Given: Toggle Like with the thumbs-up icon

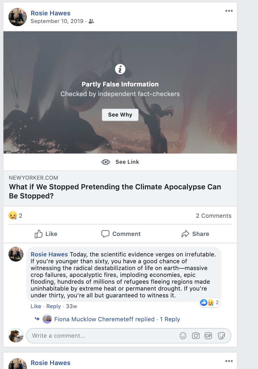Looking at the screenshot, I should tap(39, 234).
